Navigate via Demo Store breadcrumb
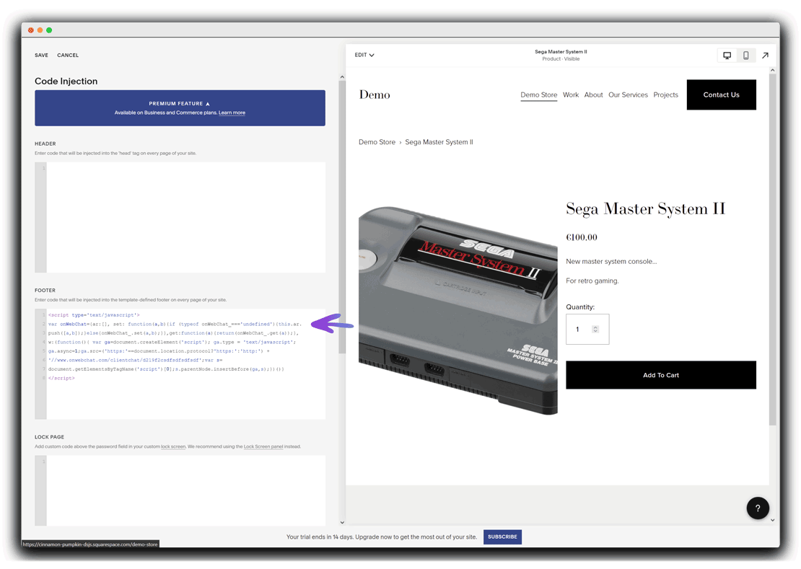The height and width of the screenshot is (569, 801). (x=377, y=142)
